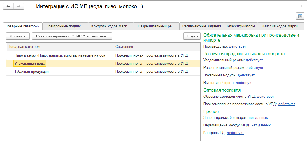Click Перемещение между МОД нет данных link
This screenshot has width=307, height=141.
(261, 125)
